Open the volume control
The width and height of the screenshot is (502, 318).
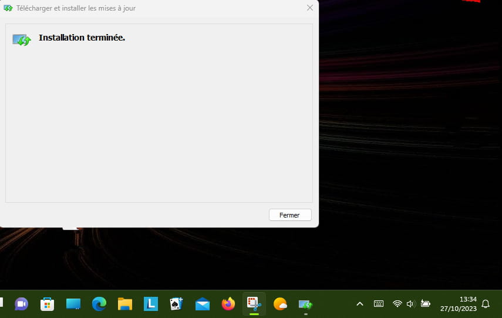click(x=411, y=303)
